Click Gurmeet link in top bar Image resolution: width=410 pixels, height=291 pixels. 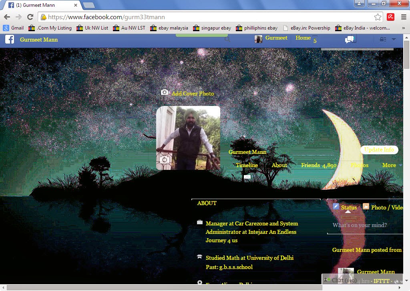click(x=276, y=38)
